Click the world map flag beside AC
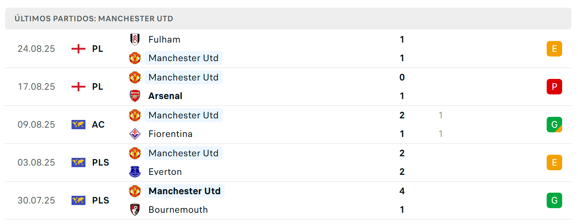This screenshot has width=578, height=224. coord(78,125)
